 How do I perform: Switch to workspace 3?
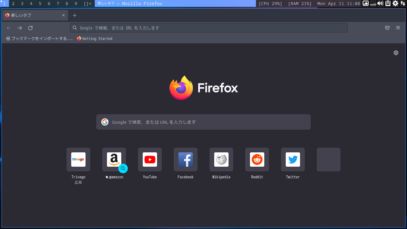[x=22, y=4]
